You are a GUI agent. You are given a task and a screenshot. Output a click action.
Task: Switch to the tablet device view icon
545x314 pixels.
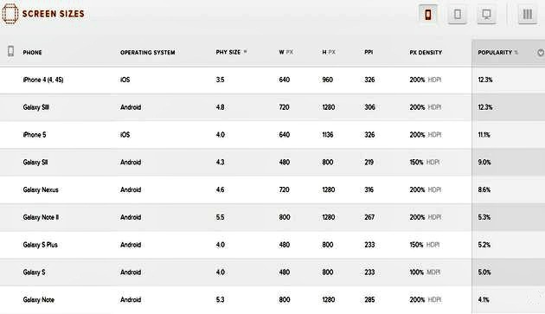(458, 14)
